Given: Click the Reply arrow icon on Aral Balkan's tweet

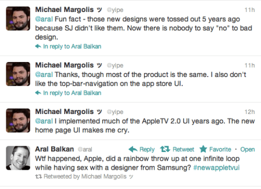Looking at the screenshot, I should click(x=133, y=149).
